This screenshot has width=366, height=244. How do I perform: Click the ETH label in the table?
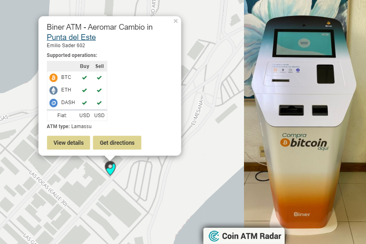click(x=66, y=90)
